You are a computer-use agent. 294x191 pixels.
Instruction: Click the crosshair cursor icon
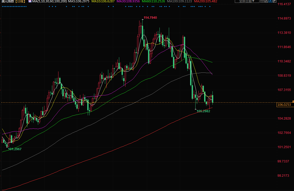(x=262, y=1)
